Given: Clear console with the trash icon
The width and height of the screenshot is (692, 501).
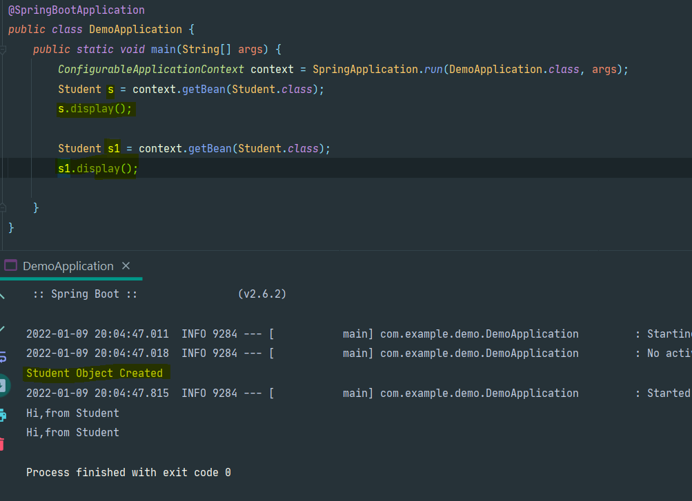Looking at the screenshot, I should (x=2, y=444).
